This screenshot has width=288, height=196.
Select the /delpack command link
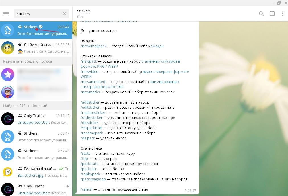(88, 138)
